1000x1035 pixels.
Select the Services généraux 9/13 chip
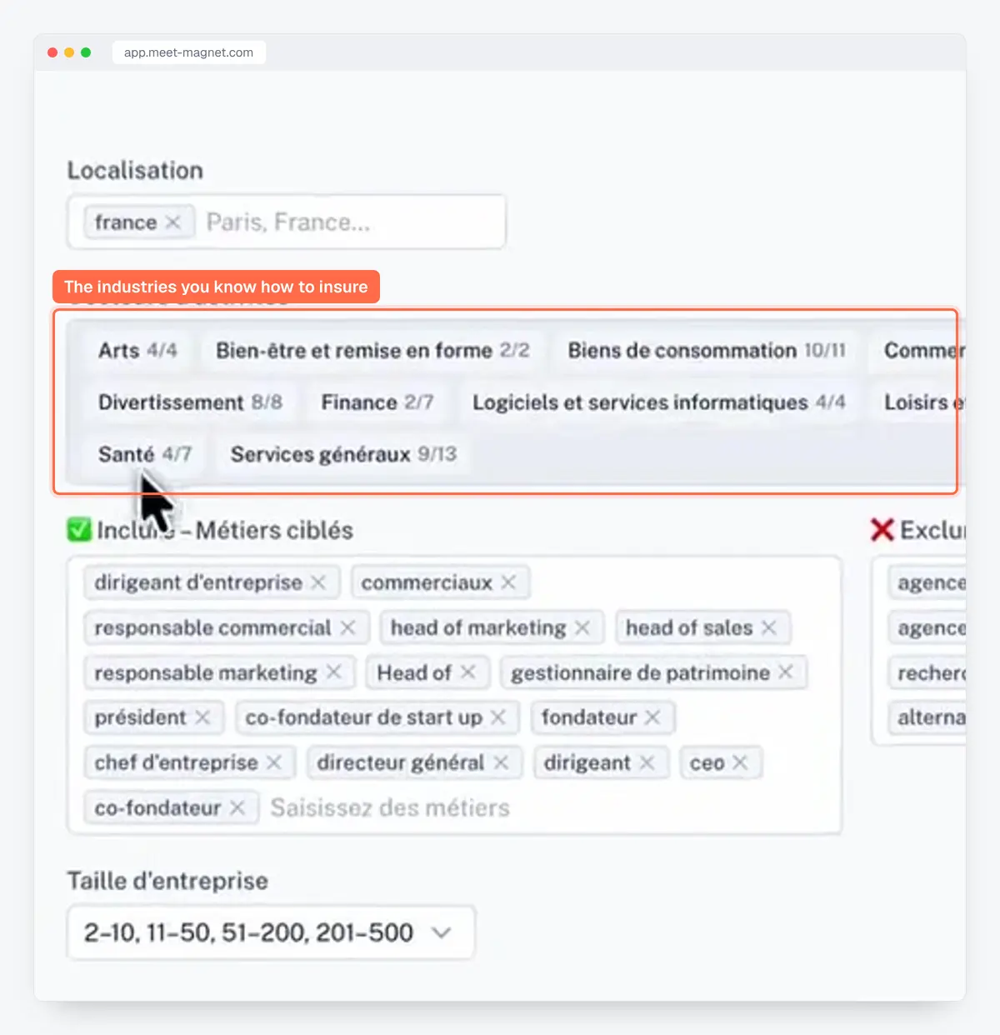[343, 454]
